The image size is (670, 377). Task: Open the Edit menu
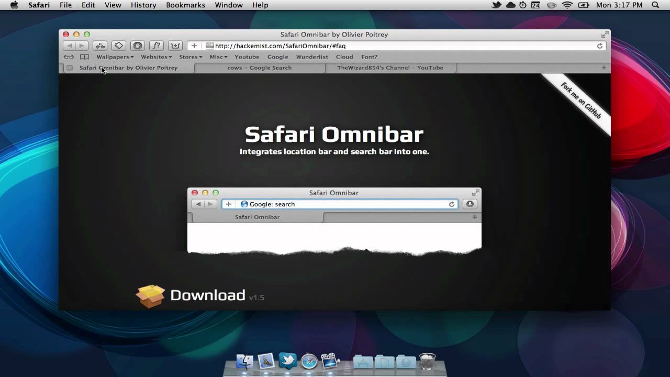(x=88, y=5)
